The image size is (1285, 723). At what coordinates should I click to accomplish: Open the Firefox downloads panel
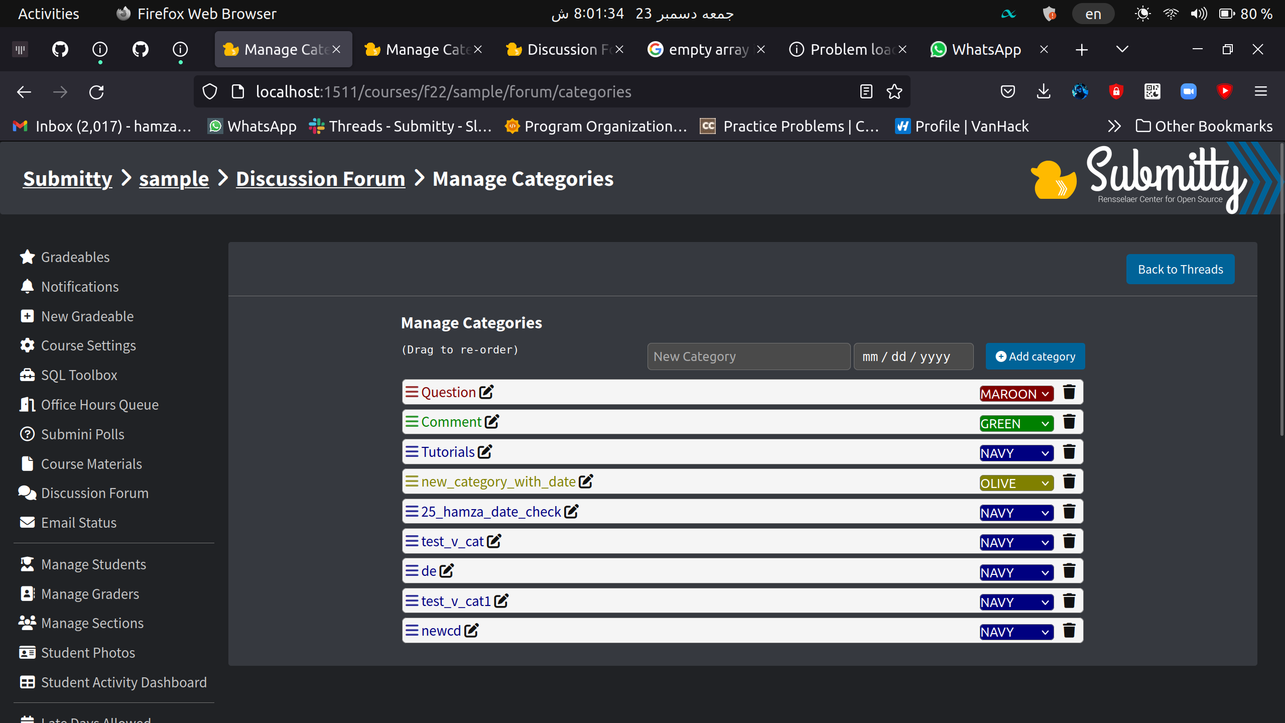point(1044,91)
